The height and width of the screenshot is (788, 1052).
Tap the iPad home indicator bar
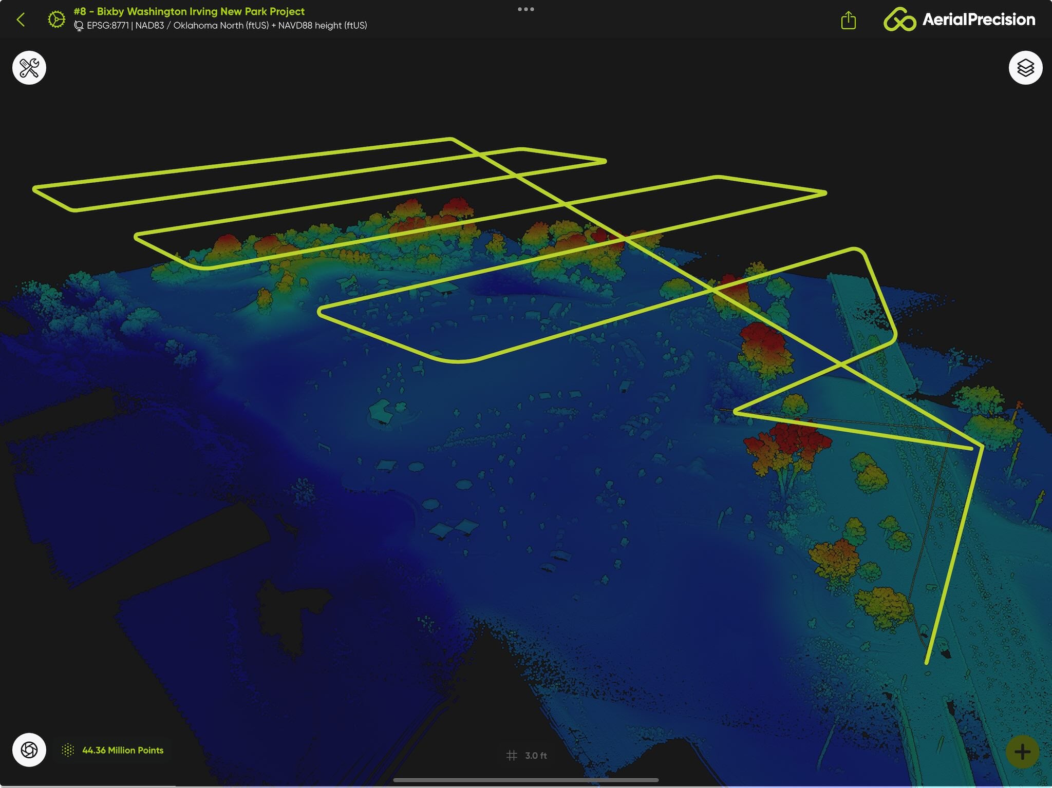[525, 780]
